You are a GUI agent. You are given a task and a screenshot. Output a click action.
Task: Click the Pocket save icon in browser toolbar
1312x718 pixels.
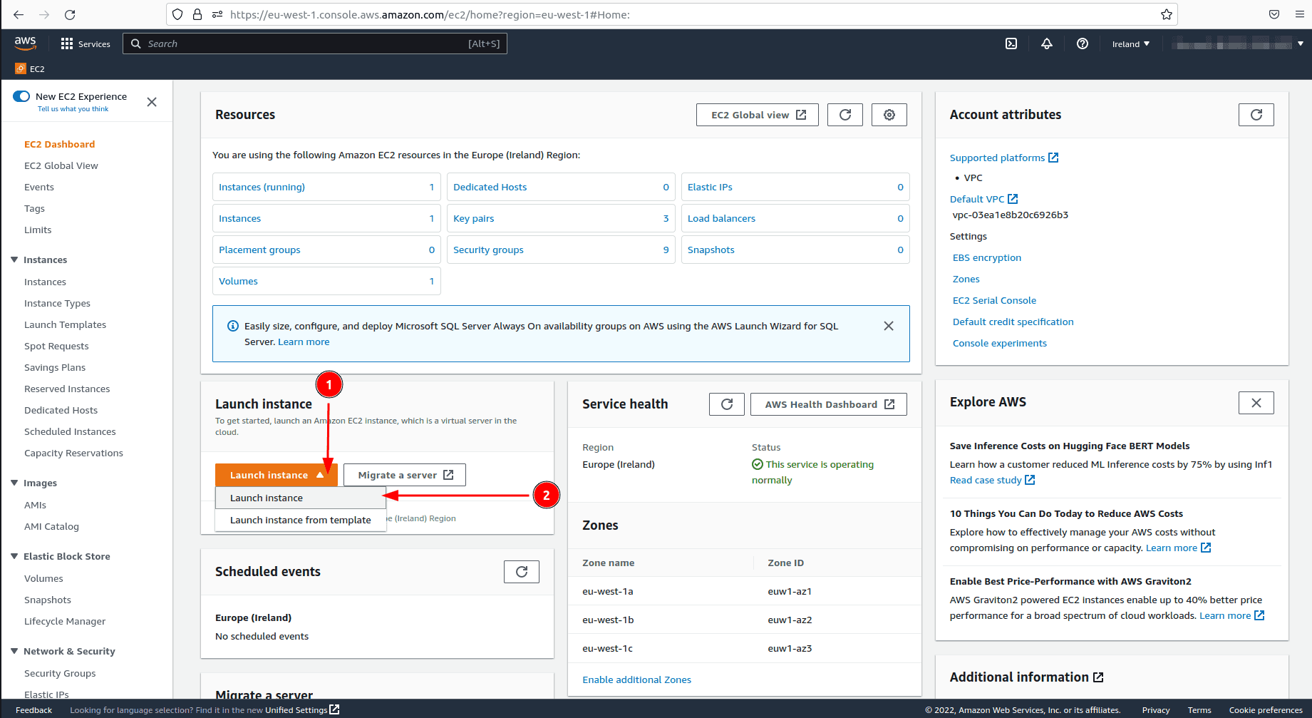pos(1274,14)
